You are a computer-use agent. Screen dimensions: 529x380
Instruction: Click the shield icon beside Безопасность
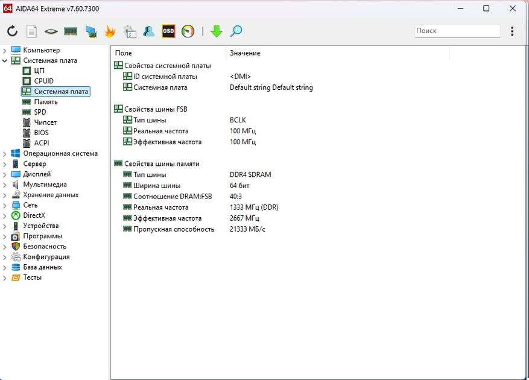point(16,246)
